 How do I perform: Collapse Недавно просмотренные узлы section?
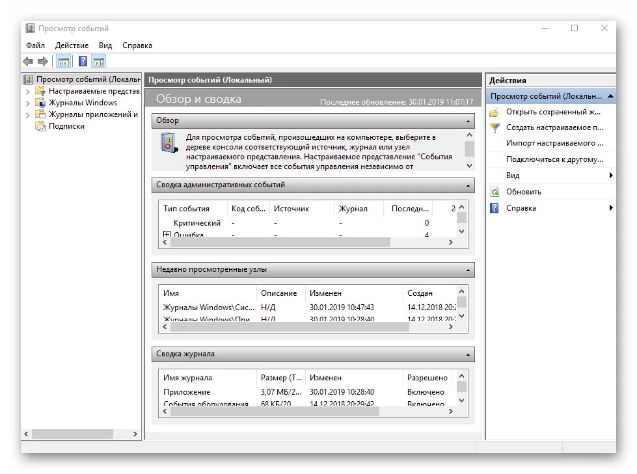[x=468, y=270]
